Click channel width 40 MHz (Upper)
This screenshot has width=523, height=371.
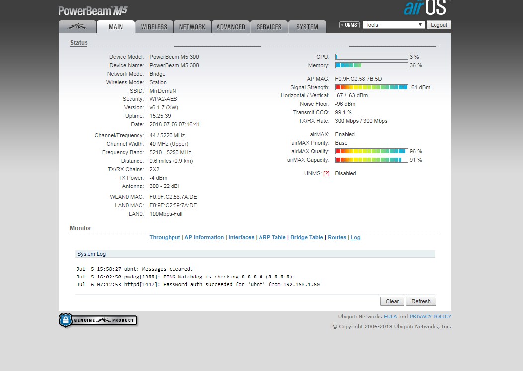(x=169, y=144)
